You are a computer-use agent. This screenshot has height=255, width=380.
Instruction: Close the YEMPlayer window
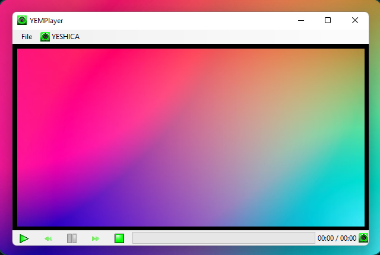[x=355, y=21]
